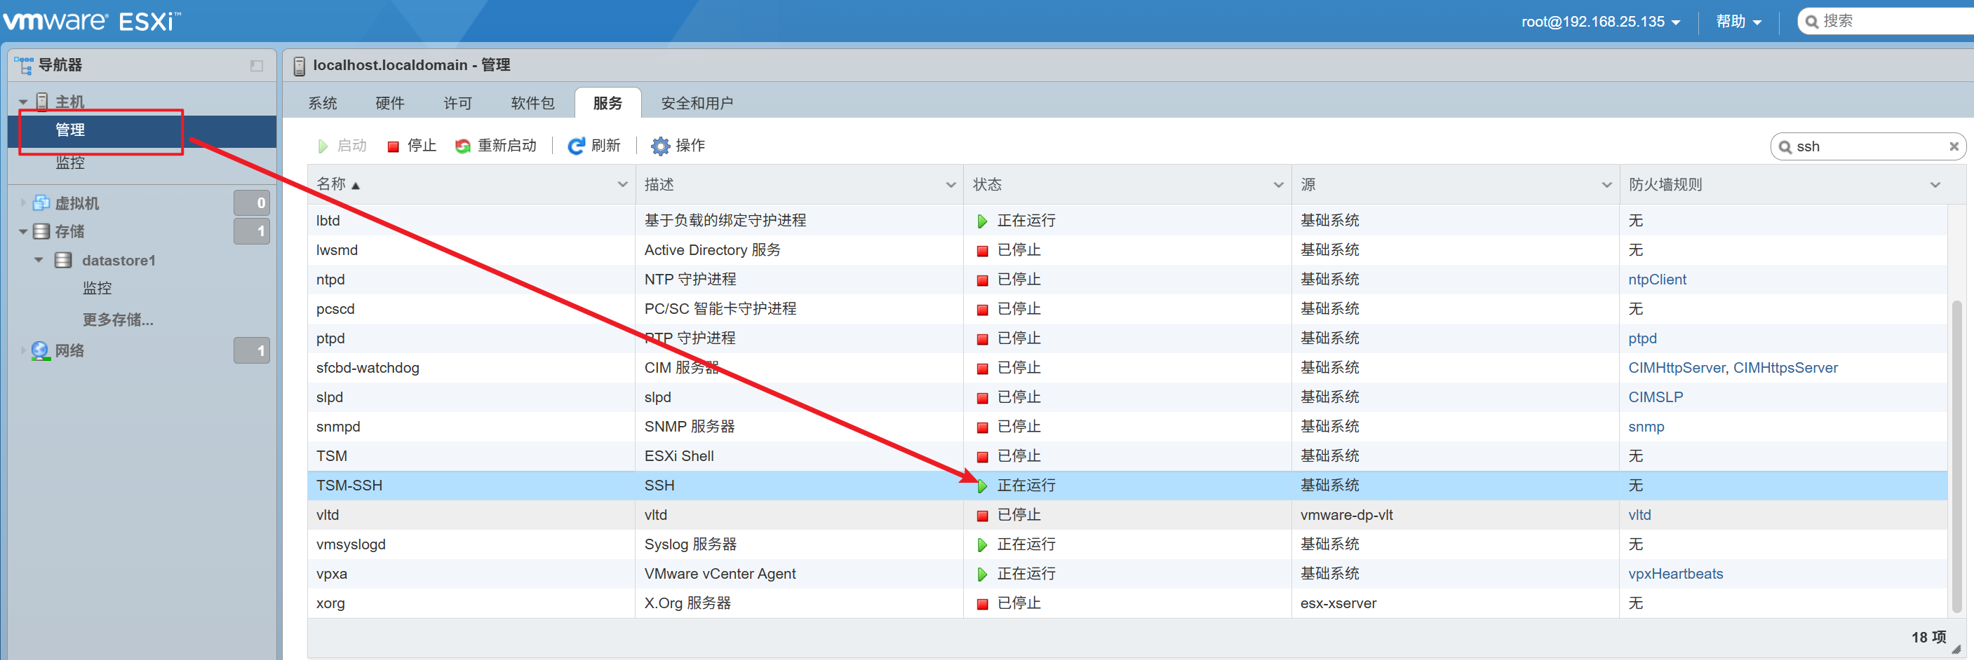This screenshot has height=660, width=1974.
Task: Open the CIMHttpServer, CIMHttpsServer rule link
Action: click(x=1733, y=368)
